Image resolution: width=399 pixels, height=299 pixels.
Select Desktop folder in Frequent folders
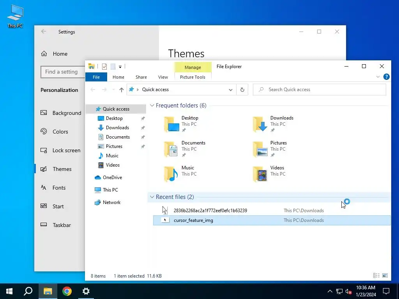(181, 124)
